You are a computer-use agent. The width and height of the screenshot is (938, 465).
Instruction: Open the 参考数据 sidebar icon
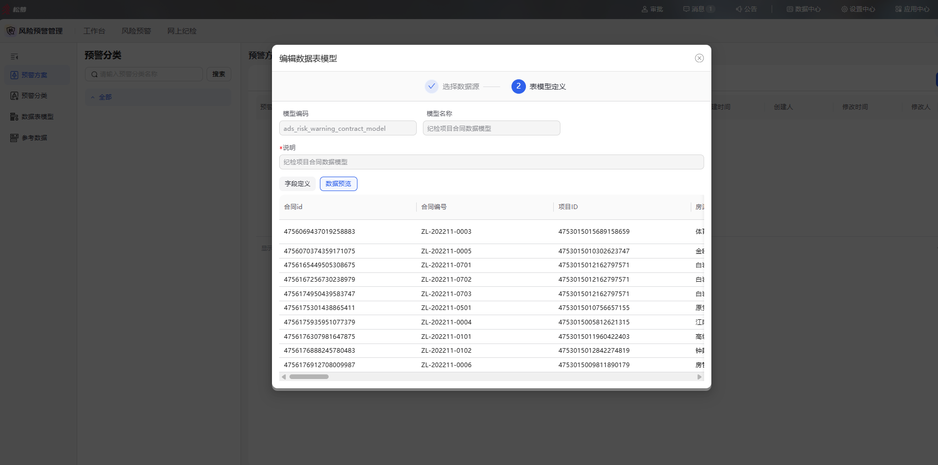pos(14,138)
